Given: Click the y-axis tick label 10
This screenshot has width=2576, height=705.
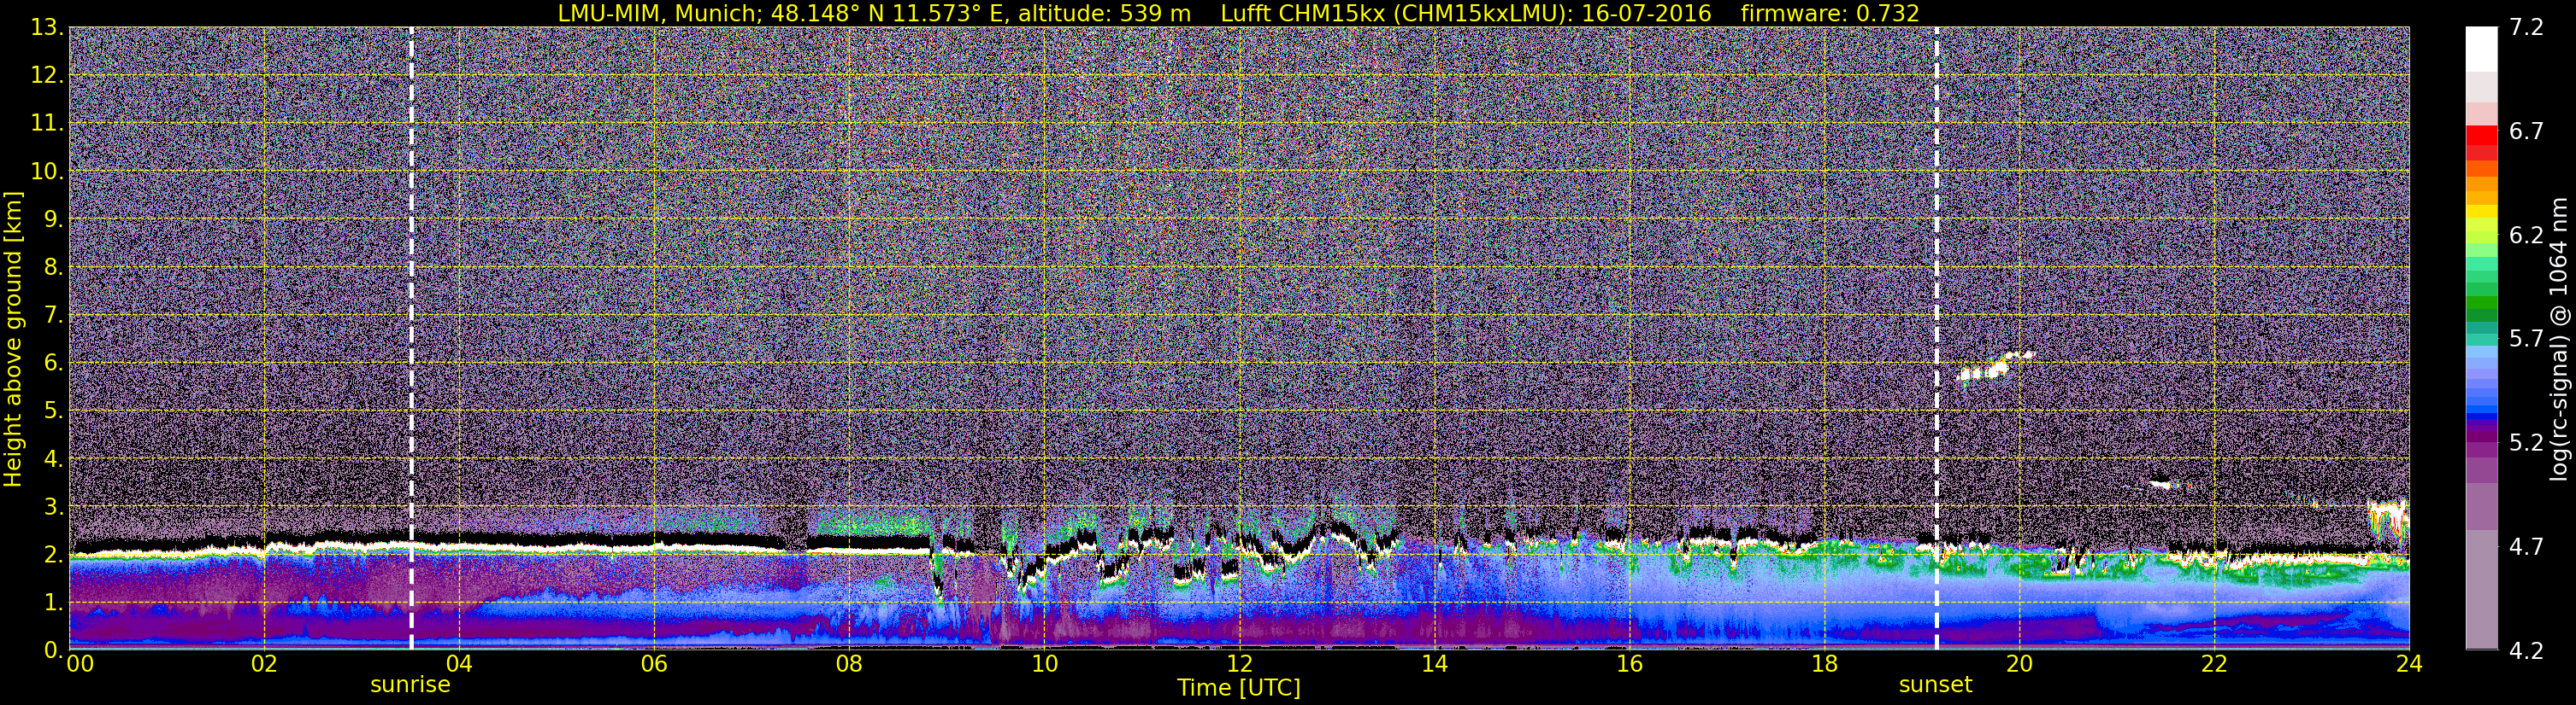Looking at the screenshot, I should click(46, 171).
